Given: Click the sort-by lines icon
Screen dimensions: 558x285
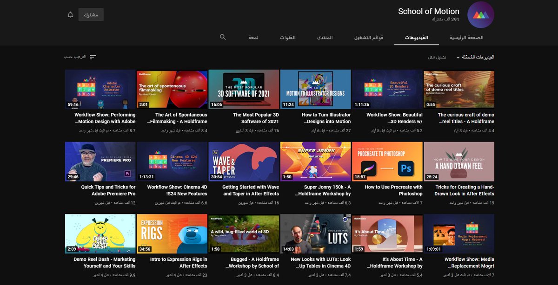Looking at the screenshot, I should click(93, 57).
